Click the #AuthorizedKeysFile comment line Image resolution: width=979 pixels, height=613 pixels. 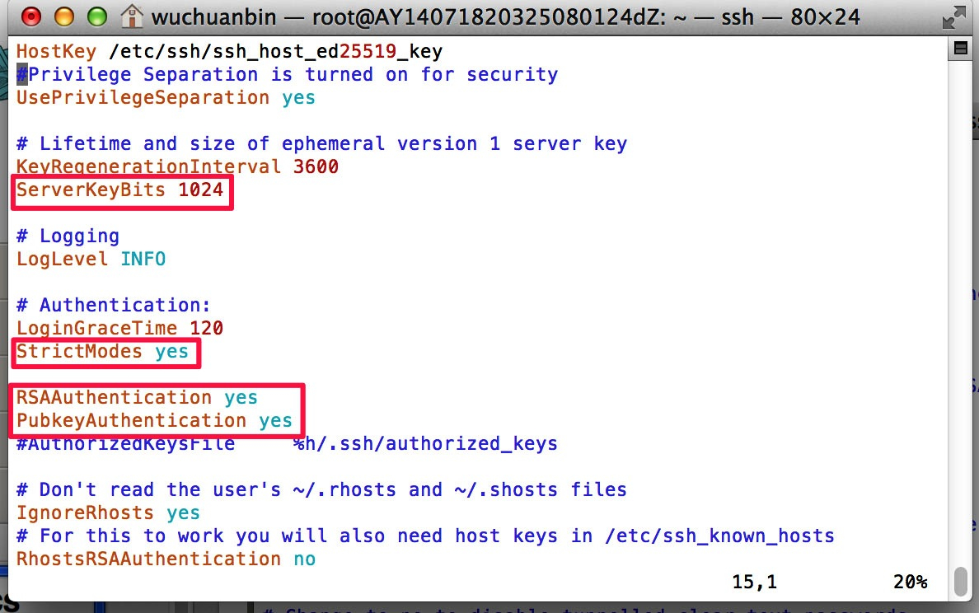point(287,444)
